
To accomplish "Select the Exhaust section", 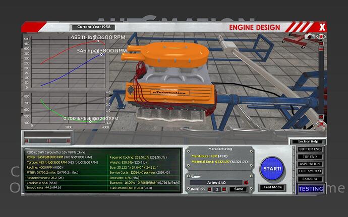I will [x=311, y=178].
